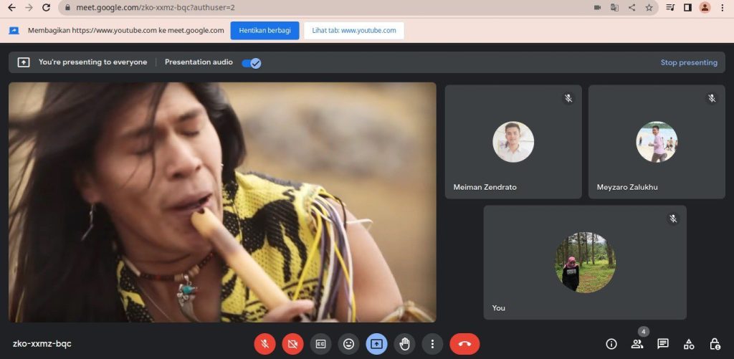Click Stop presenting link
Image resolution: width=734 pixels, height=359 pixels.
[689, 62]
